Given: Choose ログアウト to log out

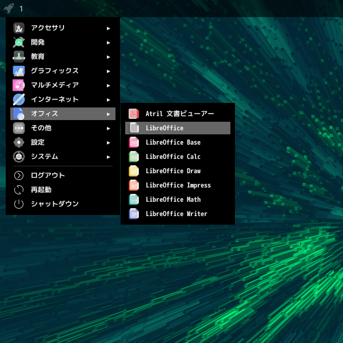Looking at the screenshot, I should (47, 176).
